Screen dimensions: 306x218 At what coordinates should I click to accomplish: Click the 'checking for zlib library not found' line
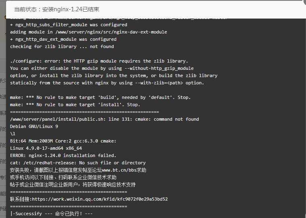(x=62, y=46)
